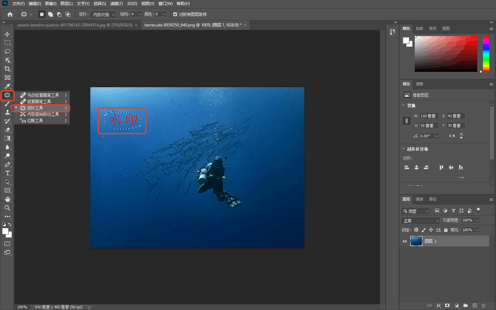The image size is (496, 310).
Task: Select the Move tool
Action: pyautogui.click(x=7, y=34)
